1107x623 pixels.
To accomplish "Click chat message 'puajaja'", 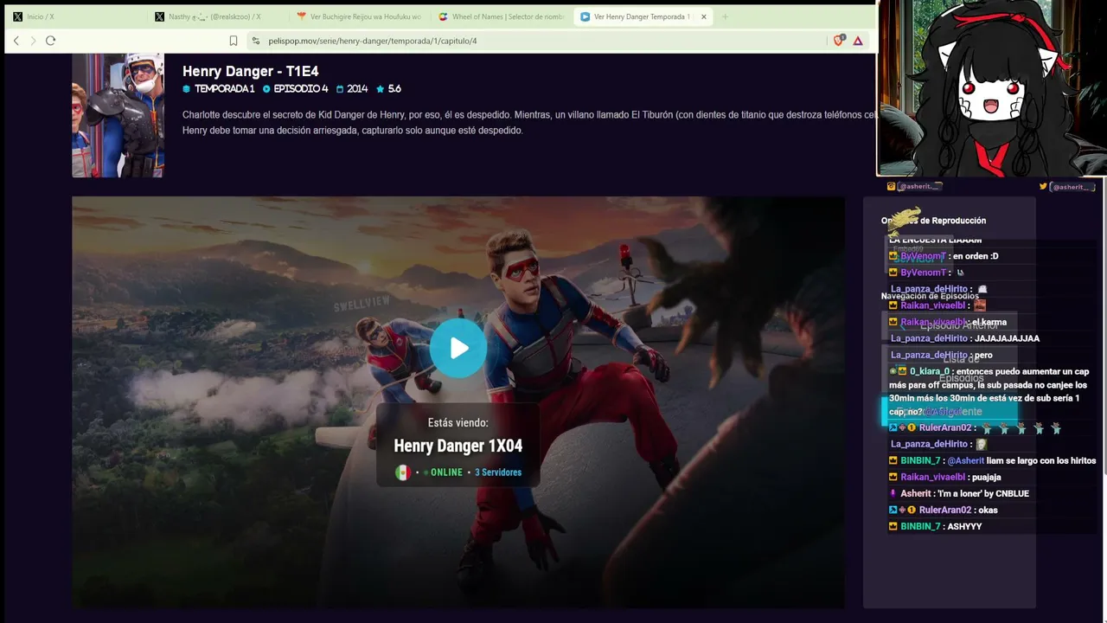I will 986,477.
